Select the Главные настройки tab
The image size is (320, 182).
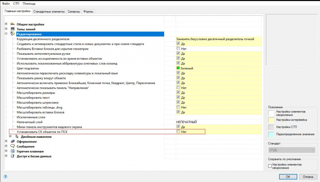[x=17, y=11]
